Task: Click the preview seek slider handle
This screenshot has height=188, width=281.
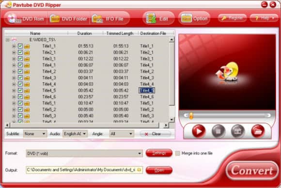Action: pos(191,116)
